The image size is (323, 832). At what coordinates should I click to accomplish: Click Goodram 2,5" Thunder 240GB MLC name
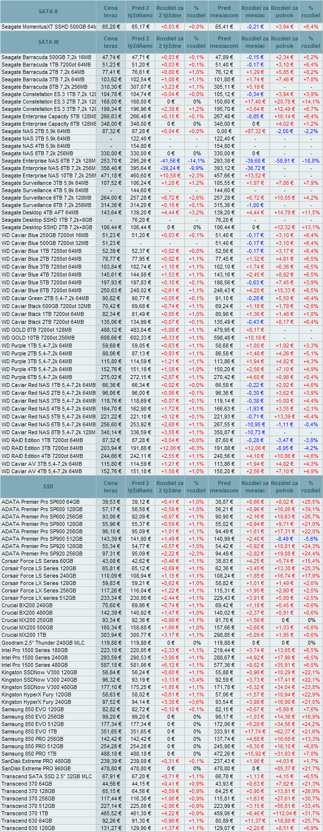43,642
